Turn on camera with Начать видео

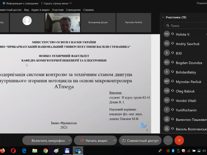click(x=94, y=141)
